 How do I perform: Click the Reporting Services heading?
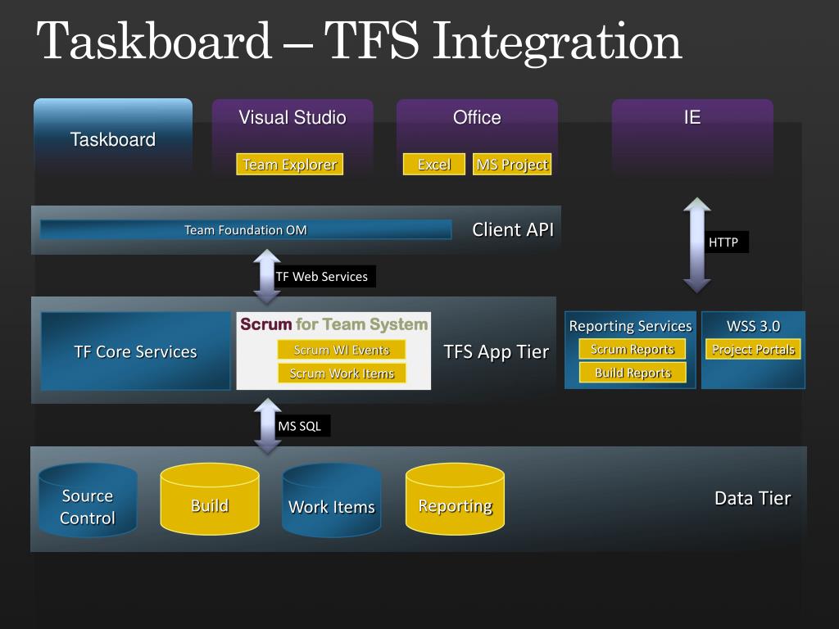click(630, 326)
